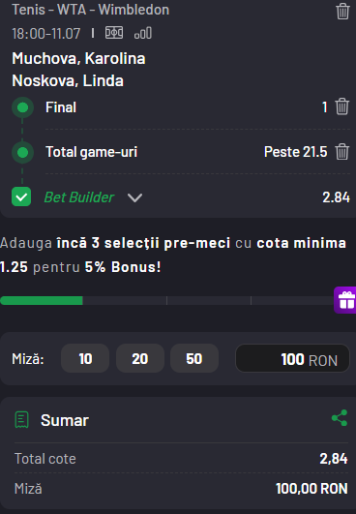The height and width of the screenshot is (514, 356).
Task: Remove the Total game-uri Peste 21.5 selection
Action: (341, 152)
